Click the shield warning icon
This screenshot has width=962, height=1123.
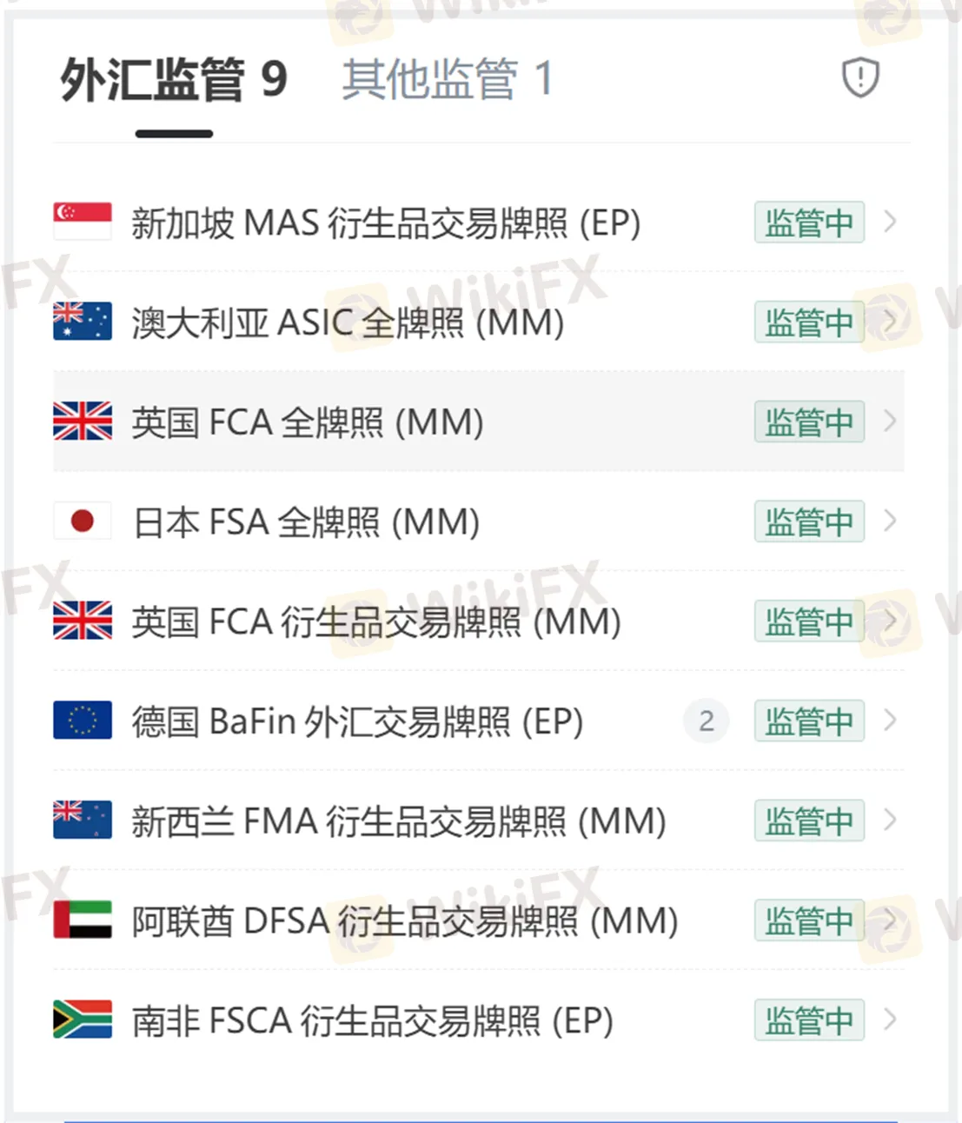(860, 78)
